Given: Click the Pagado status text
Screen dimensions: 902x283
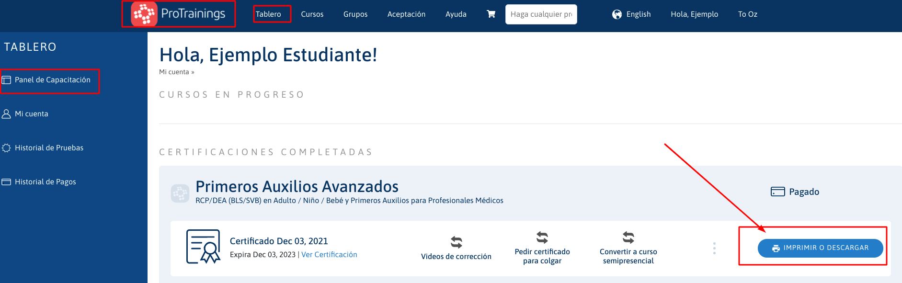Looking at the screenshot, I should coord(804,192).
